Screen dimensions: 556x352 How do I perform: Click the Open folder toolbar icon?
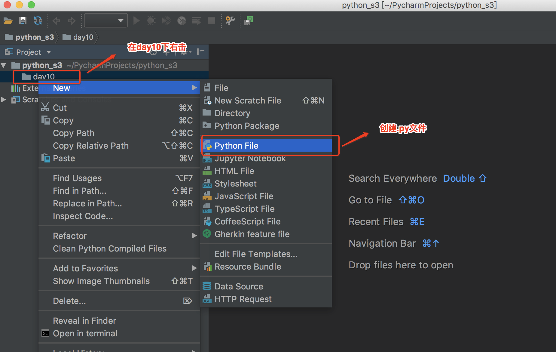coord(8,20)
